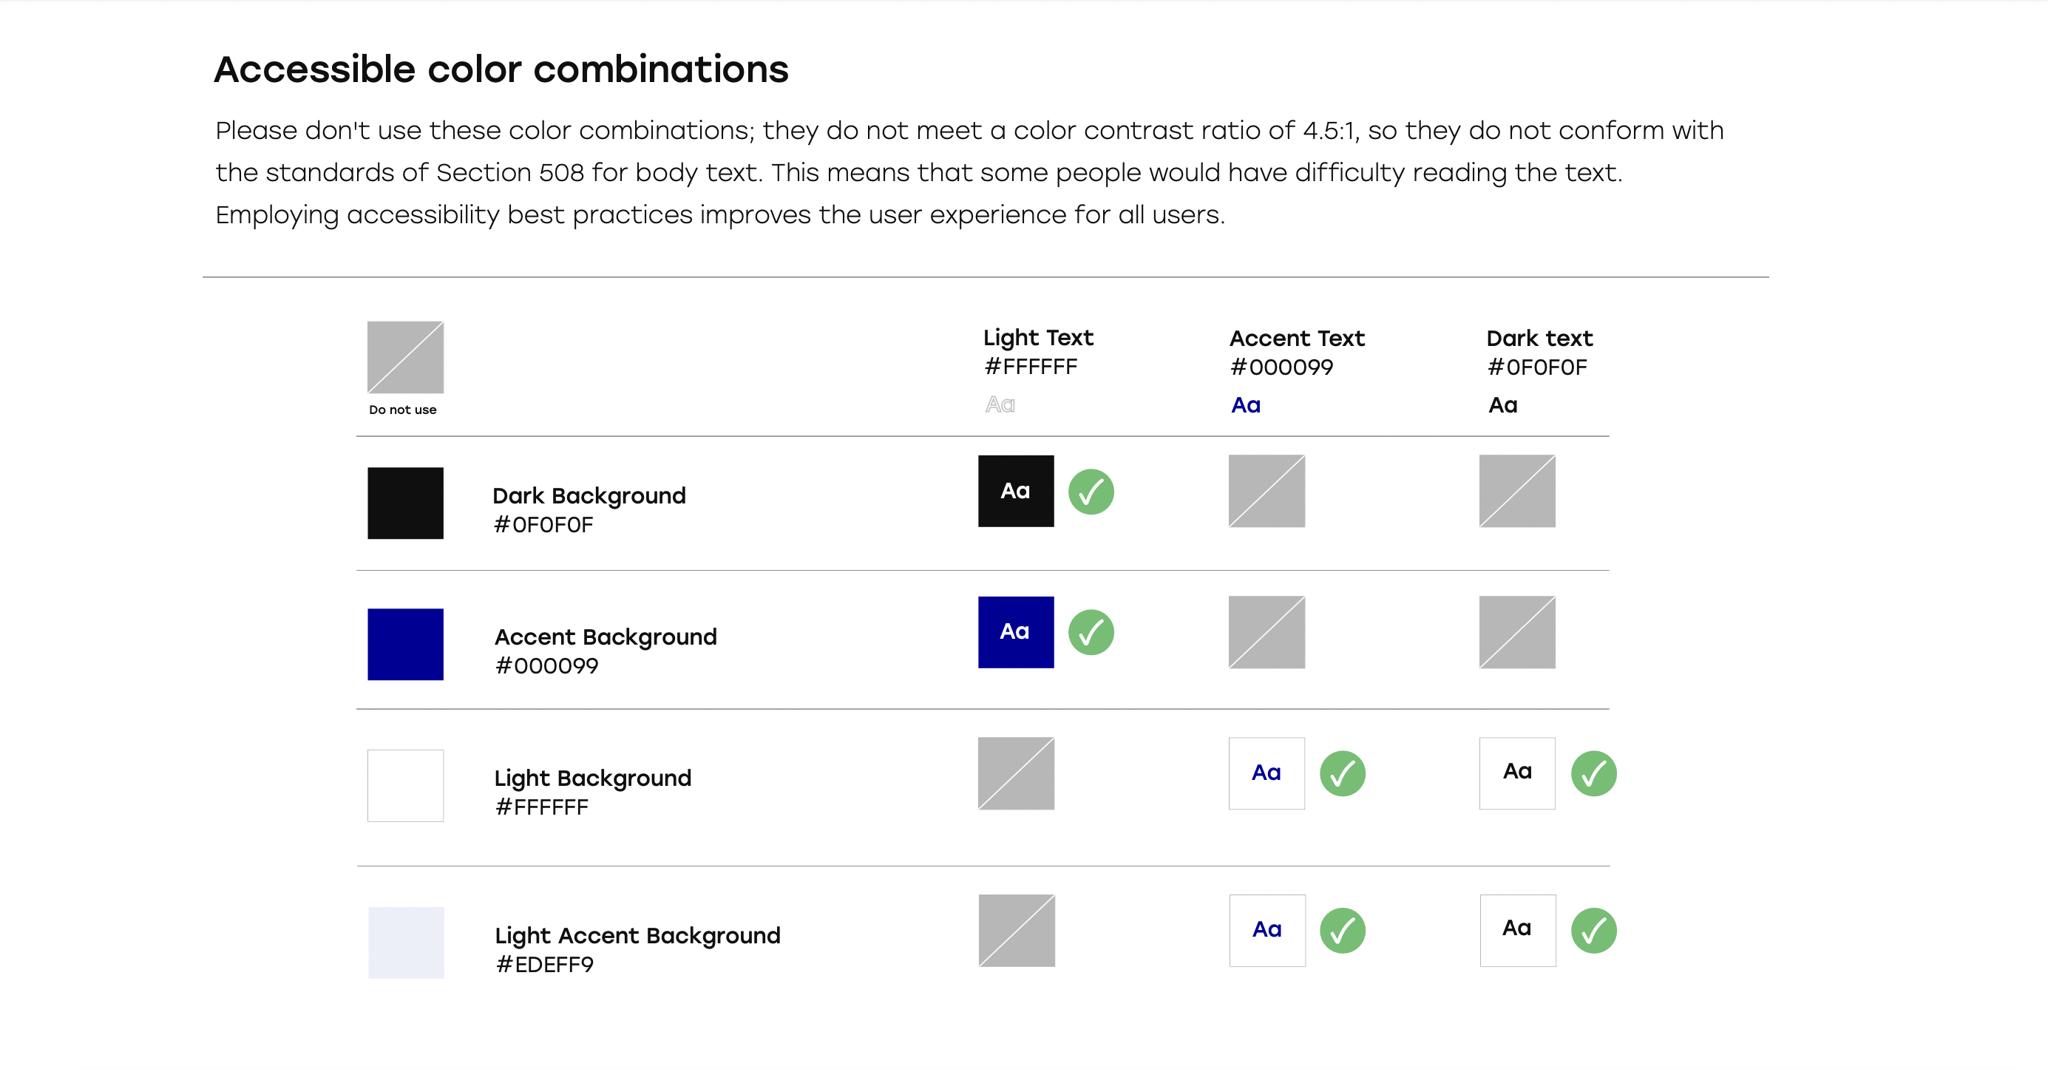Click checkmark next to dark text on light accent background
Viewport: 2048px width, 1069px height.
(x=1594, y=931)
